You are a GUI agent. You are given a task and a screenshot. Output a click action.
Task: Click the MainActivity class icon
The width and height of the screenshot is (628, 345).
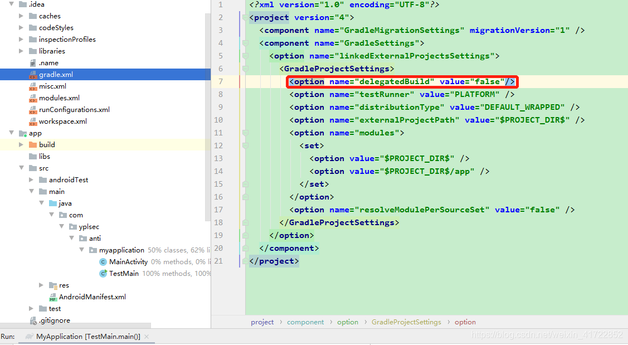[103, 261]
